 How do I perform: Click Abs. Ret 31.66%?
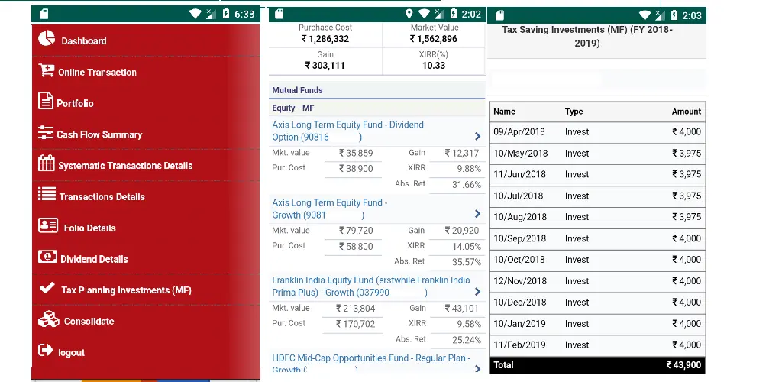[x=467, y=185]
